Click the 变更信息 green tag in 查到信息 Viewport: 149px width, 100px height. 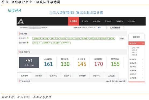(111, 38)
